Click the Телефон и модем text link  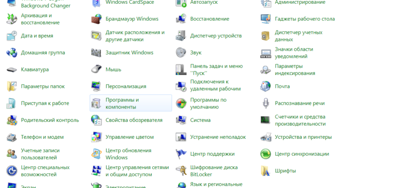coord(42,137)
